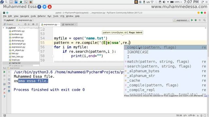Viewport: 209px width, 117px height.
Task: Open the Refactor menu
Action: point(41,16)
